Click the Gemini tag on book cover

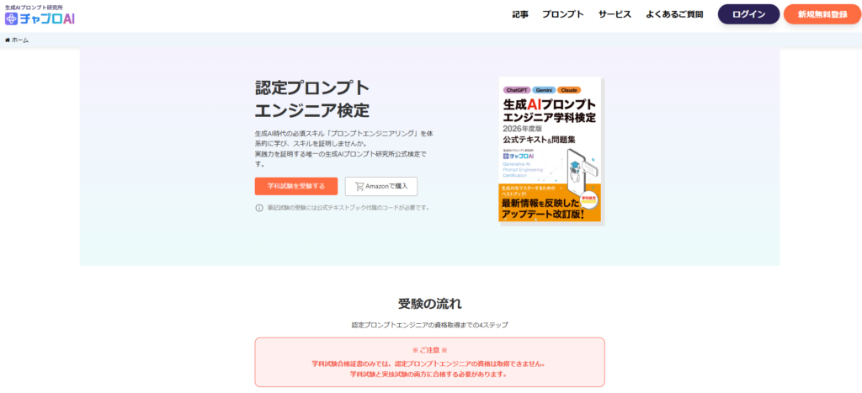tap(543, 89)
